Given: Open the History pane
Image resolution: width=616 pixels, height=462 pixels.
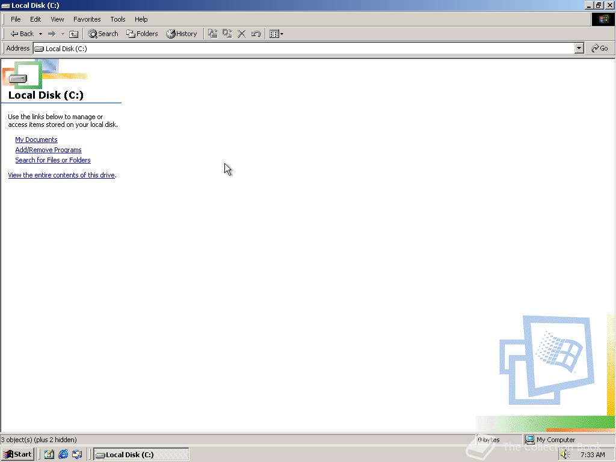Looking at the screenshot, I should tap(182, 34).
